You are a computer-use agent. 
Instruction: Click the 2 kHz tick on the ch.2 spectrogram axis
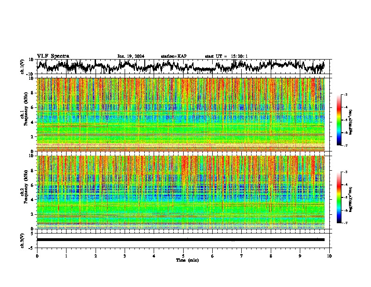[x=32, y=214]
